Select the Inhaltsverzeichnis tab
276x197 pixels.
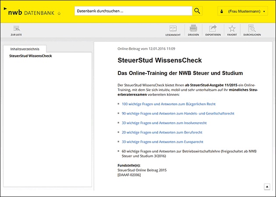tap(25, 49)
